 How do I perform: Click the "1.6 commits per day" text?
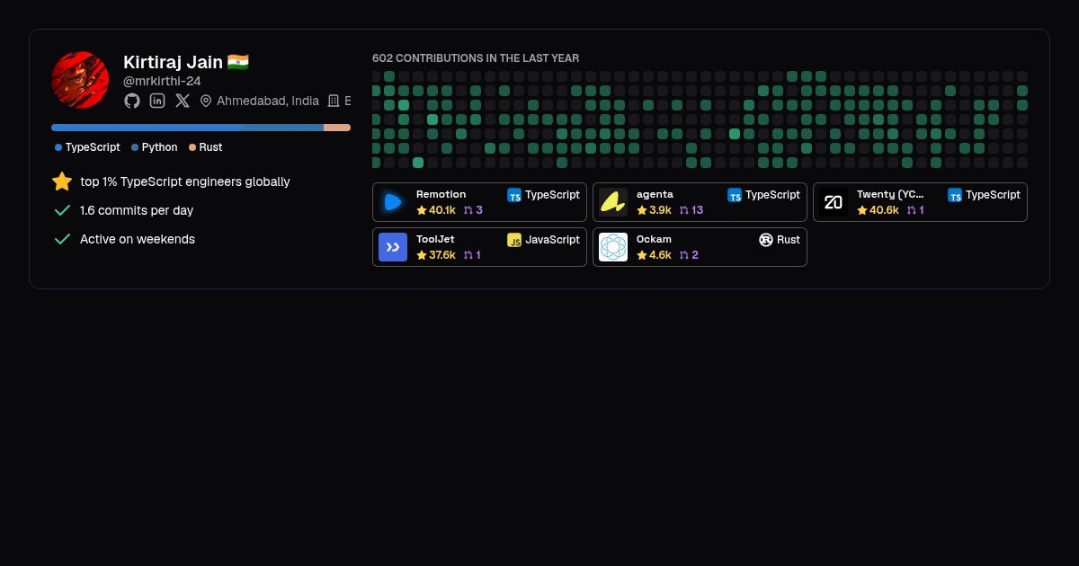pyautogui.click(x=137, y=210)
